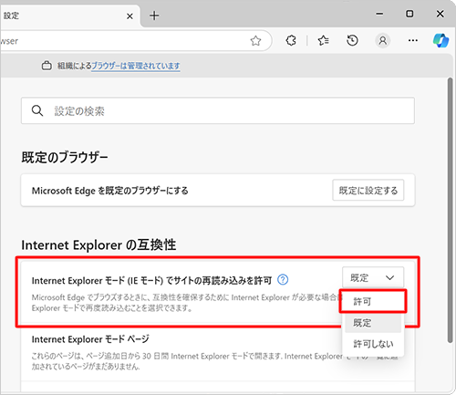Add this page to favorites star icon
Image resolution: width=456 pixels, height=395 pixels.
coord(255,40)
